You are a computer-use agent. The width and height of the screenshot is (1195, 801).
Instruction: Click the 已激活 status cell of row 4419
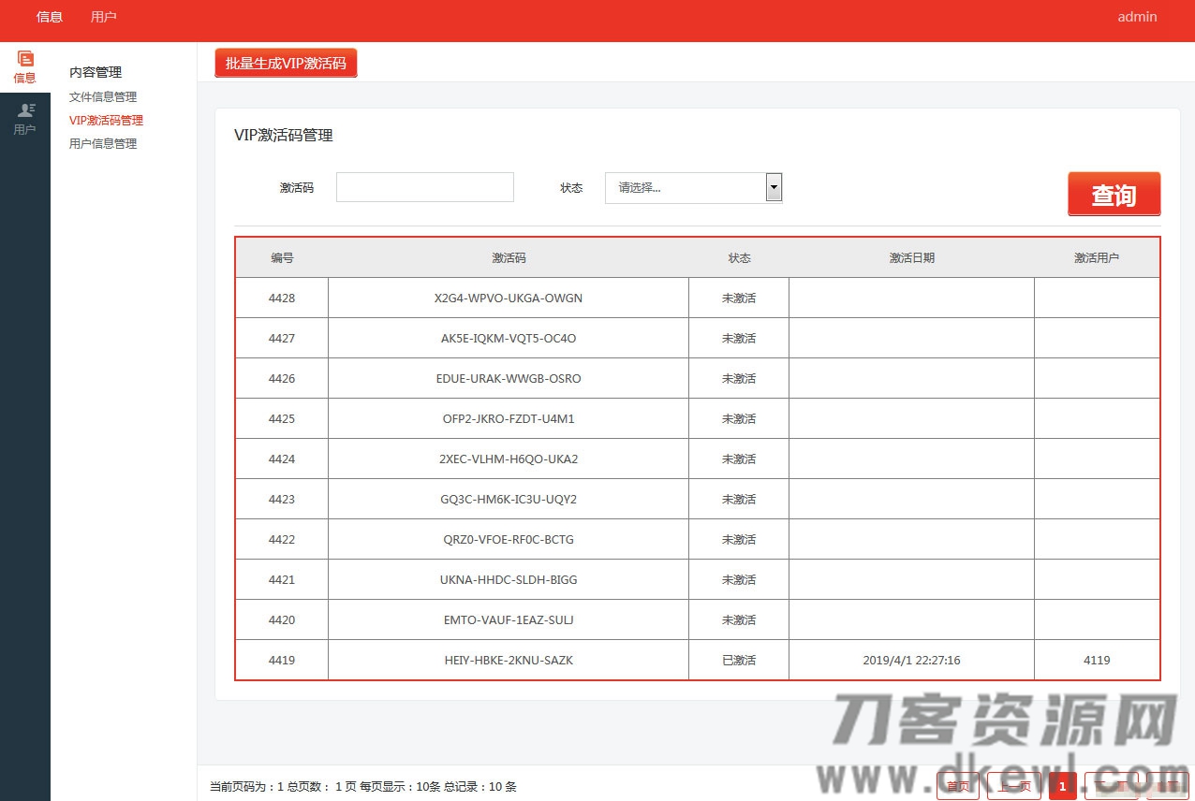coord(738,660)
